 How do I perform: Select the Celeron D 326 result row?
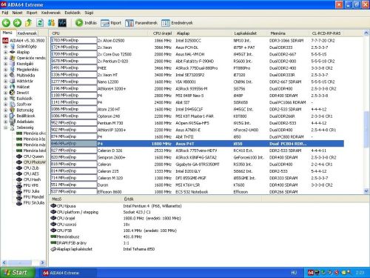(x=198, y=150)
